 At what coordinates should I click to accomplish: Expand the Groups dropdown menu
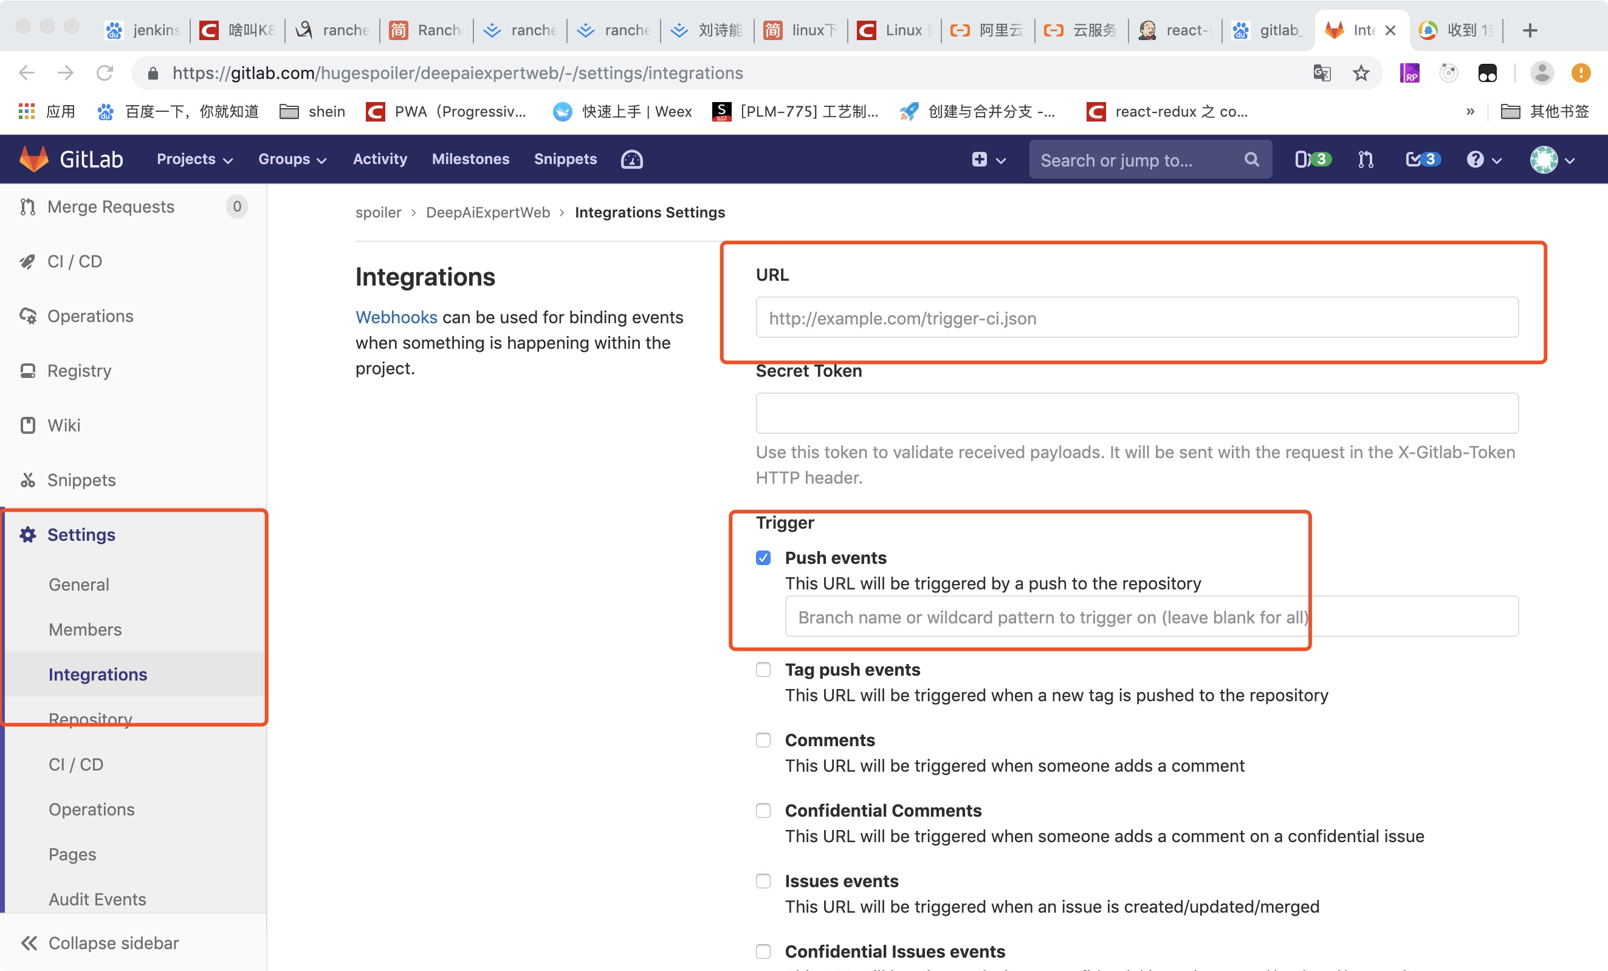[x=292, y=159]
